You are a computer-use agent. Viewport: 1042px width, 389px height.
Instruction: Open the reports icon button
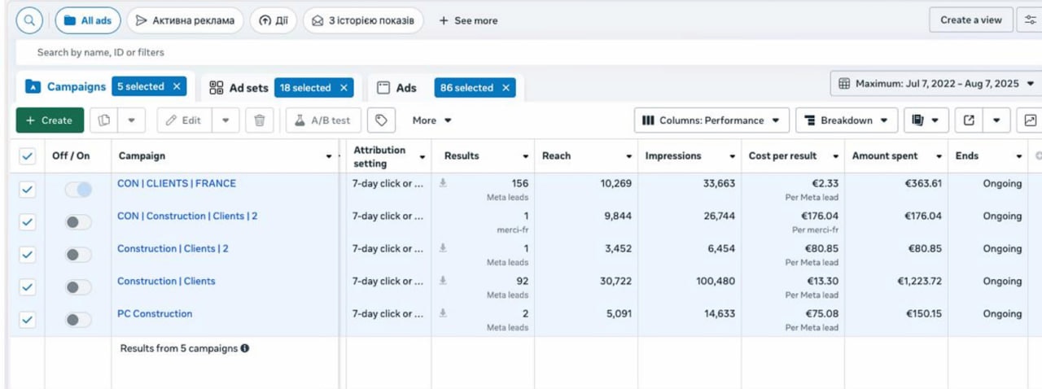(x=926, y=120)
